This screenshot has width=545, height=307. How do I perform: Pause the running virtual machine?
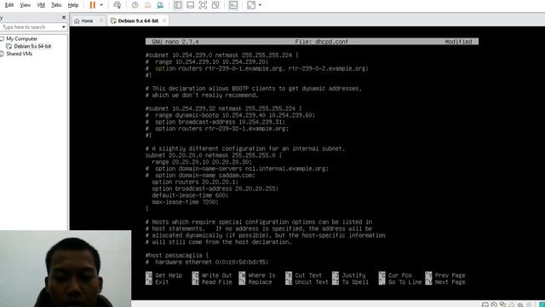93,5
